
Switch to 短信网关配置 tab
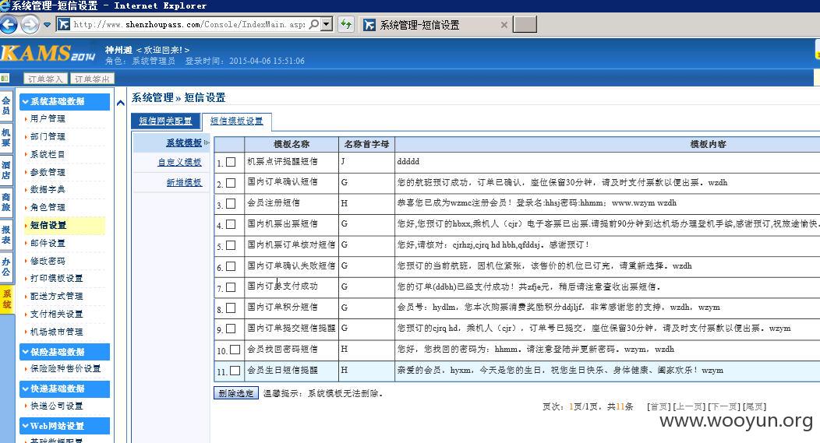click(165, 121)
